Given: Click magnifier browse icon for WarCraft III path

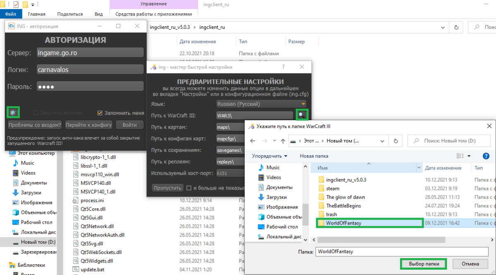Looking at the screenshot, I should tap(302, 115).
